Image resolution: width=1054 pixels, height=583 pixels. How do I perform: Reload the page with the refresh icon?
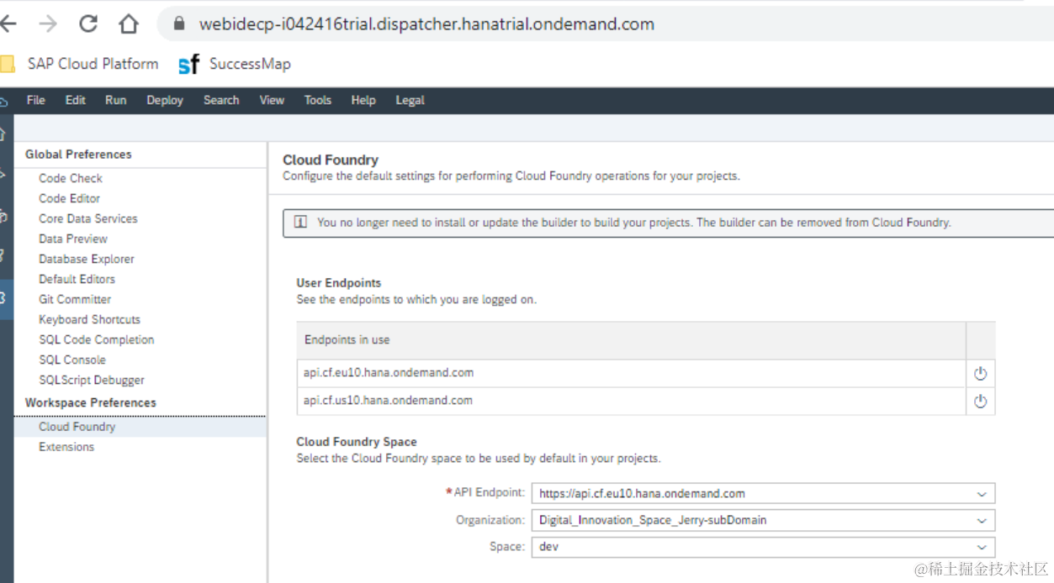(88, 24)
